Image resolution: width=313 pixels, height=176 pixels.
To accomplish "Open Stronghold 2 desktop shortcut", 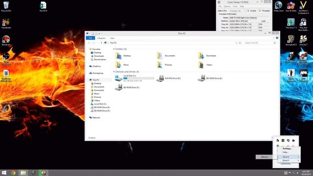I will coord(291,41).
